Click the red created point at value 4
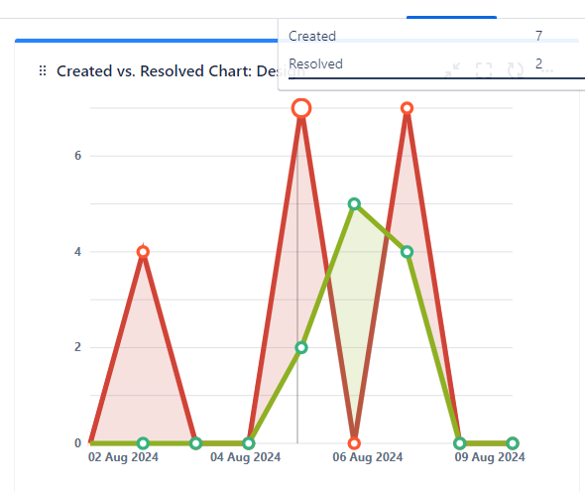The image size is (585, 492). coord(143,252)
